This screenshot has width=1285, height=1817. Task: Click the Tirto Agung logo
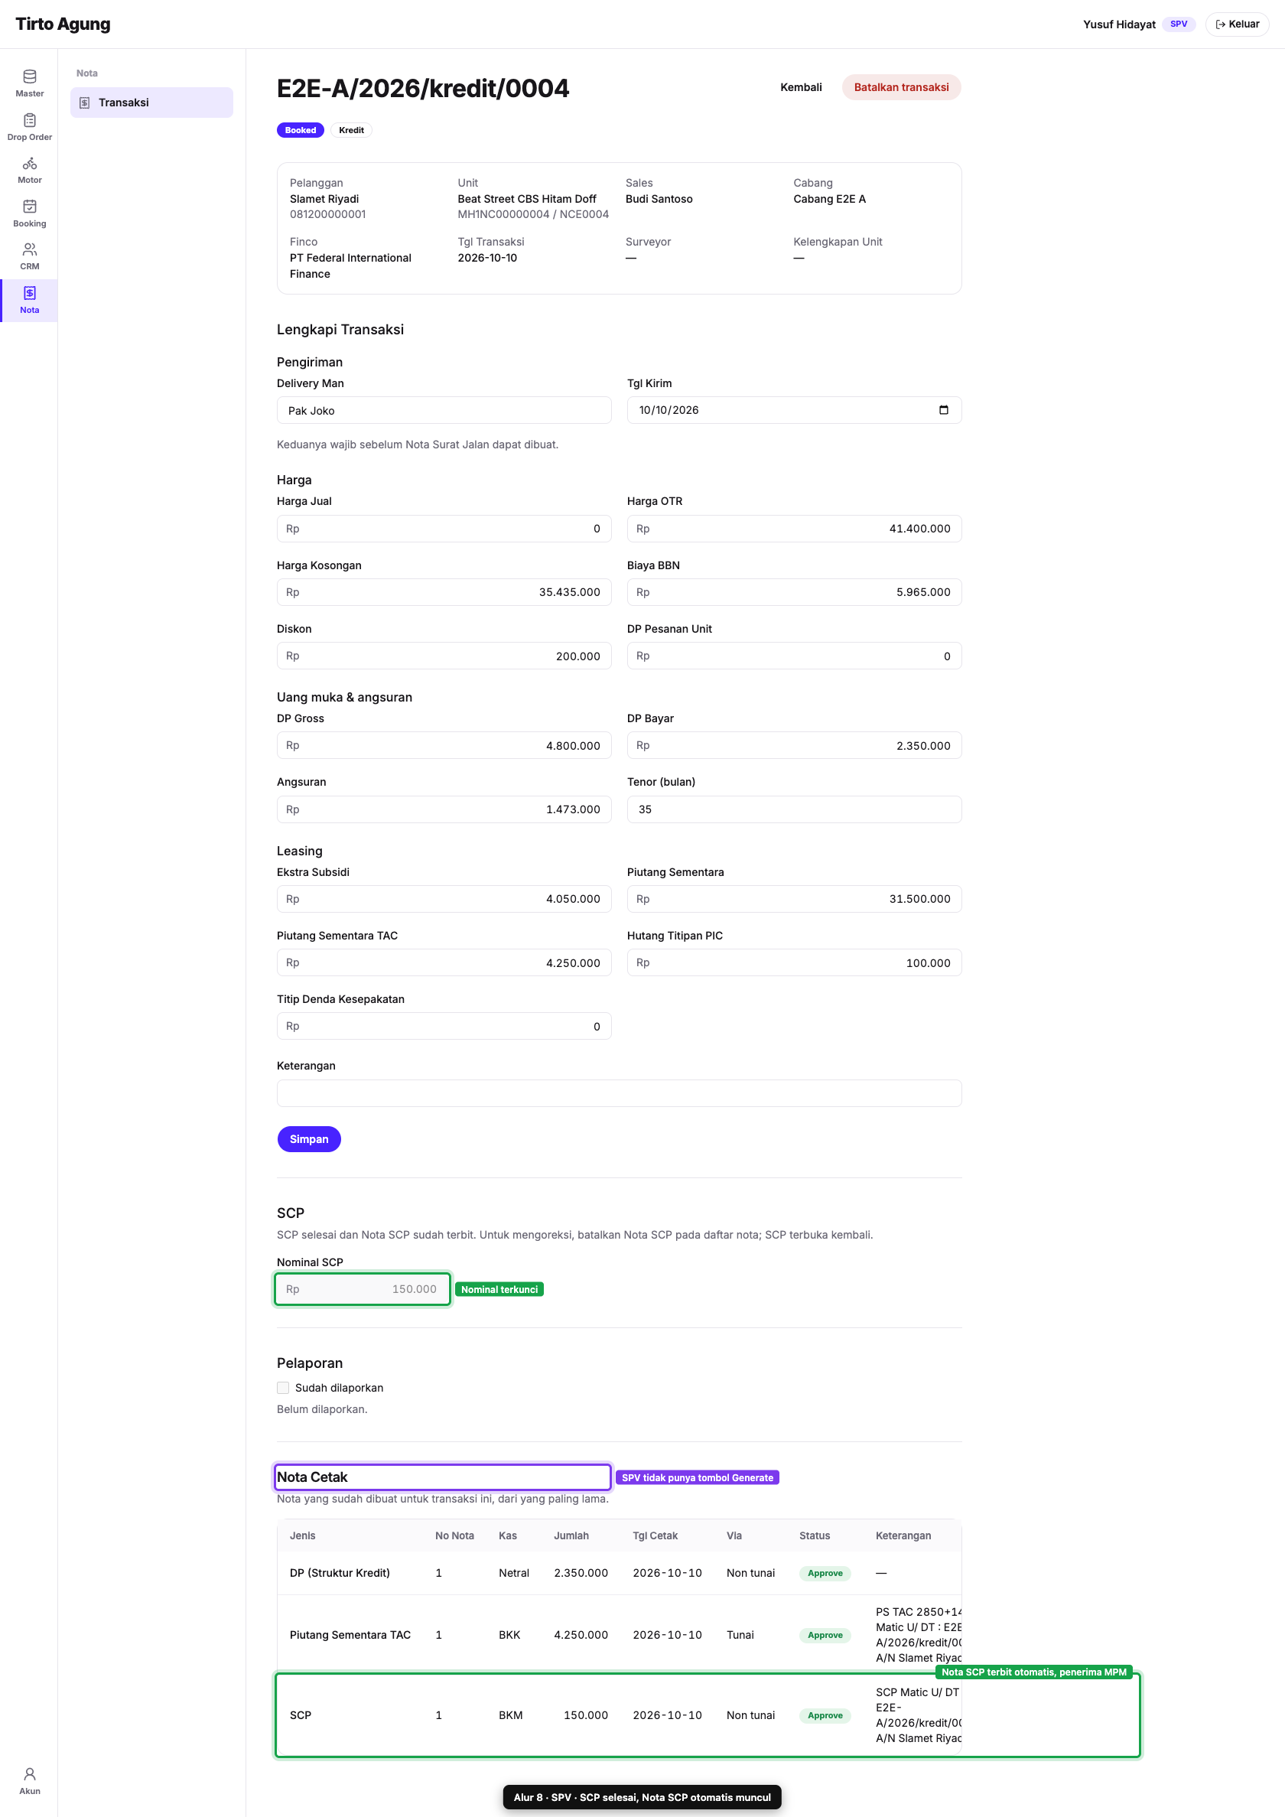click(63, 24)
